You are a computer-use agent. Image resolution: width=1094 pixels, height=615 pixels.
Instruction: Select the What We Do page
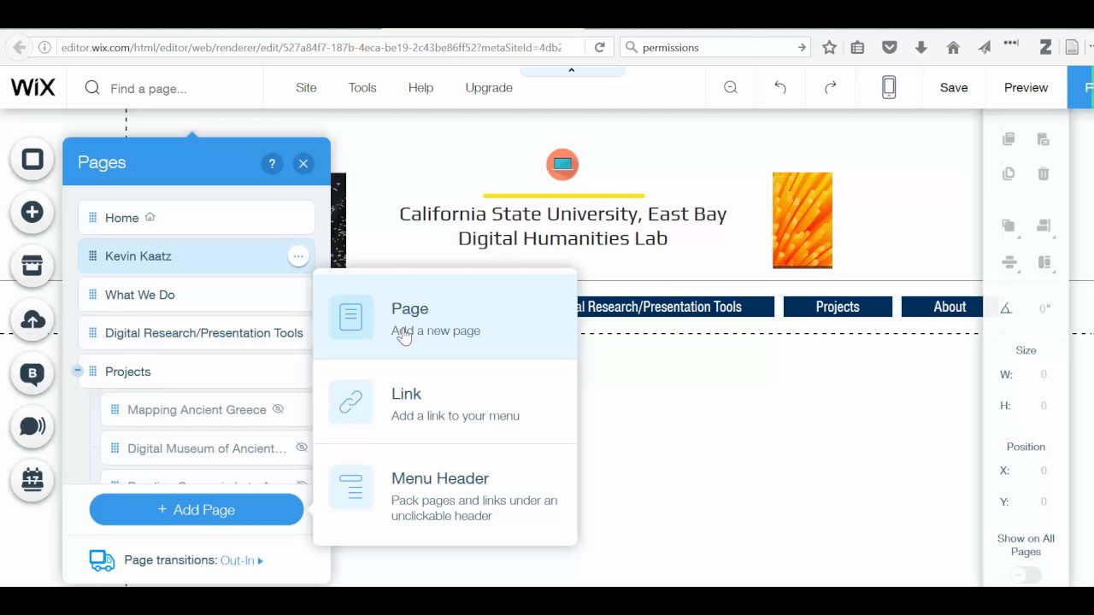[195, 295]
